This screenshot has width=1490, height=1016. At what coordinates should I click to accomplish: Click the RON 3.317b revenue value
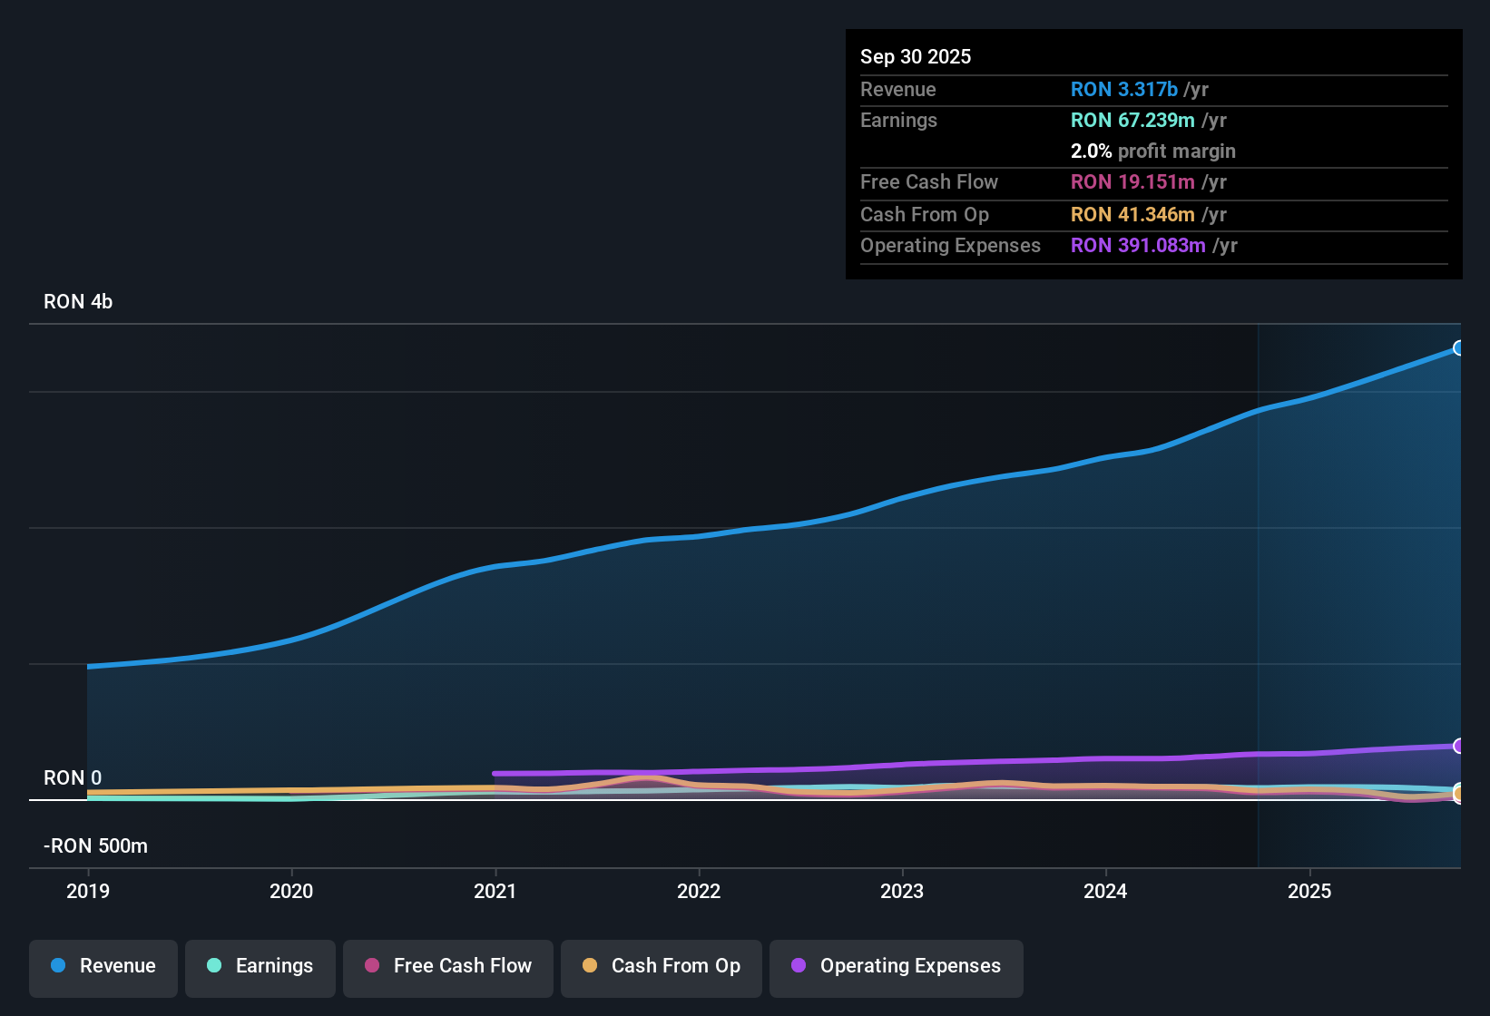[x=1123, y=89]
